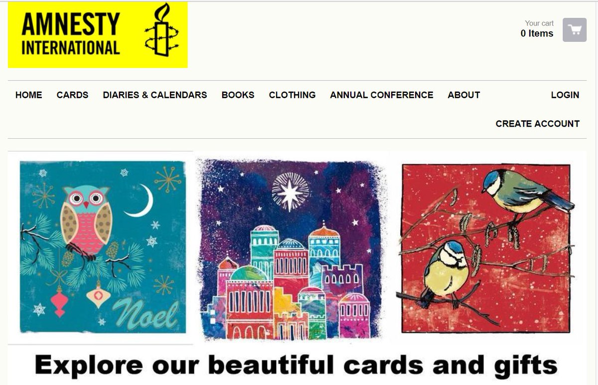Click the white star above city card

click(x=291, y=192)
